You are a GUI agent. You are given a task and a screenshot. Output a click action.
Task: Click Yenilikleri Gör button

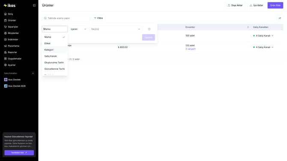pyautogui.click(x=19, y=152)
